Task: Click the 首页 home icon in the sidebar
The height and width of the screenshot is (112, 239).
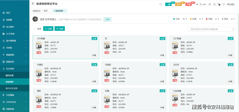Action: (4, 13)
